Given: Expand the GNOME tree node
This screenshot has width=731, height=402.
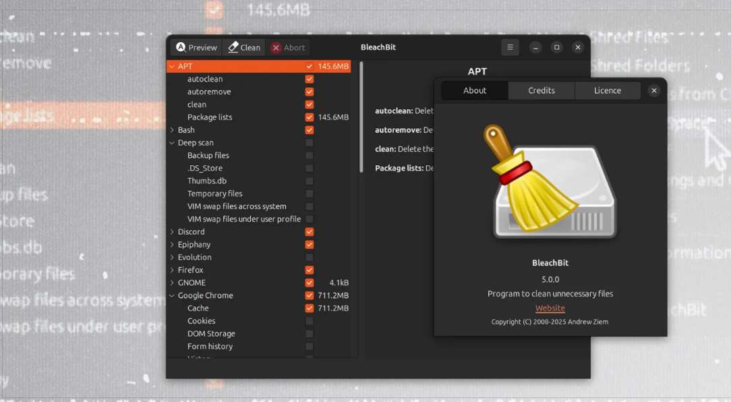Looking at the screenshot, I should click(x=172, y=283).
